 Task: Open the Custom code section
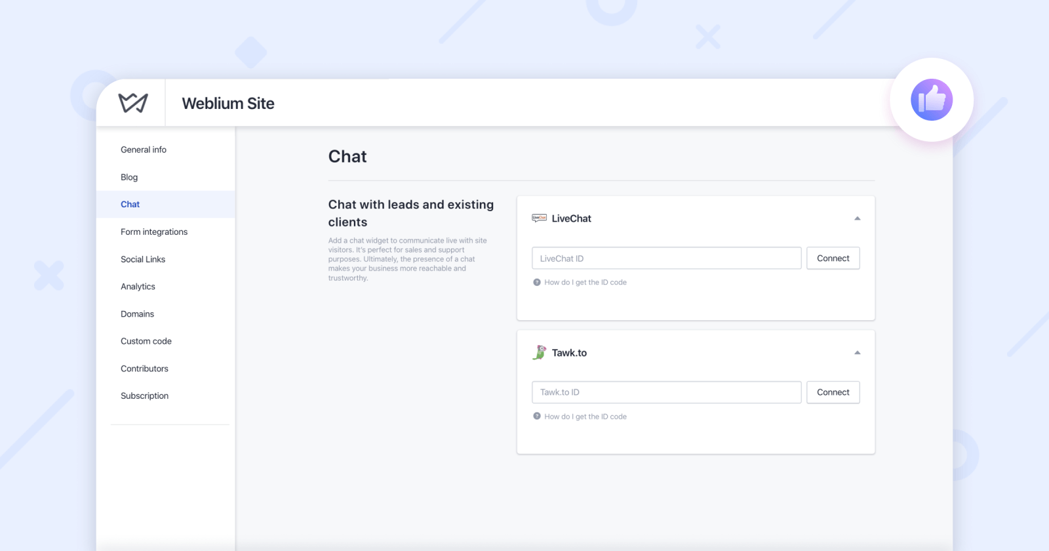tap(146, 341)
